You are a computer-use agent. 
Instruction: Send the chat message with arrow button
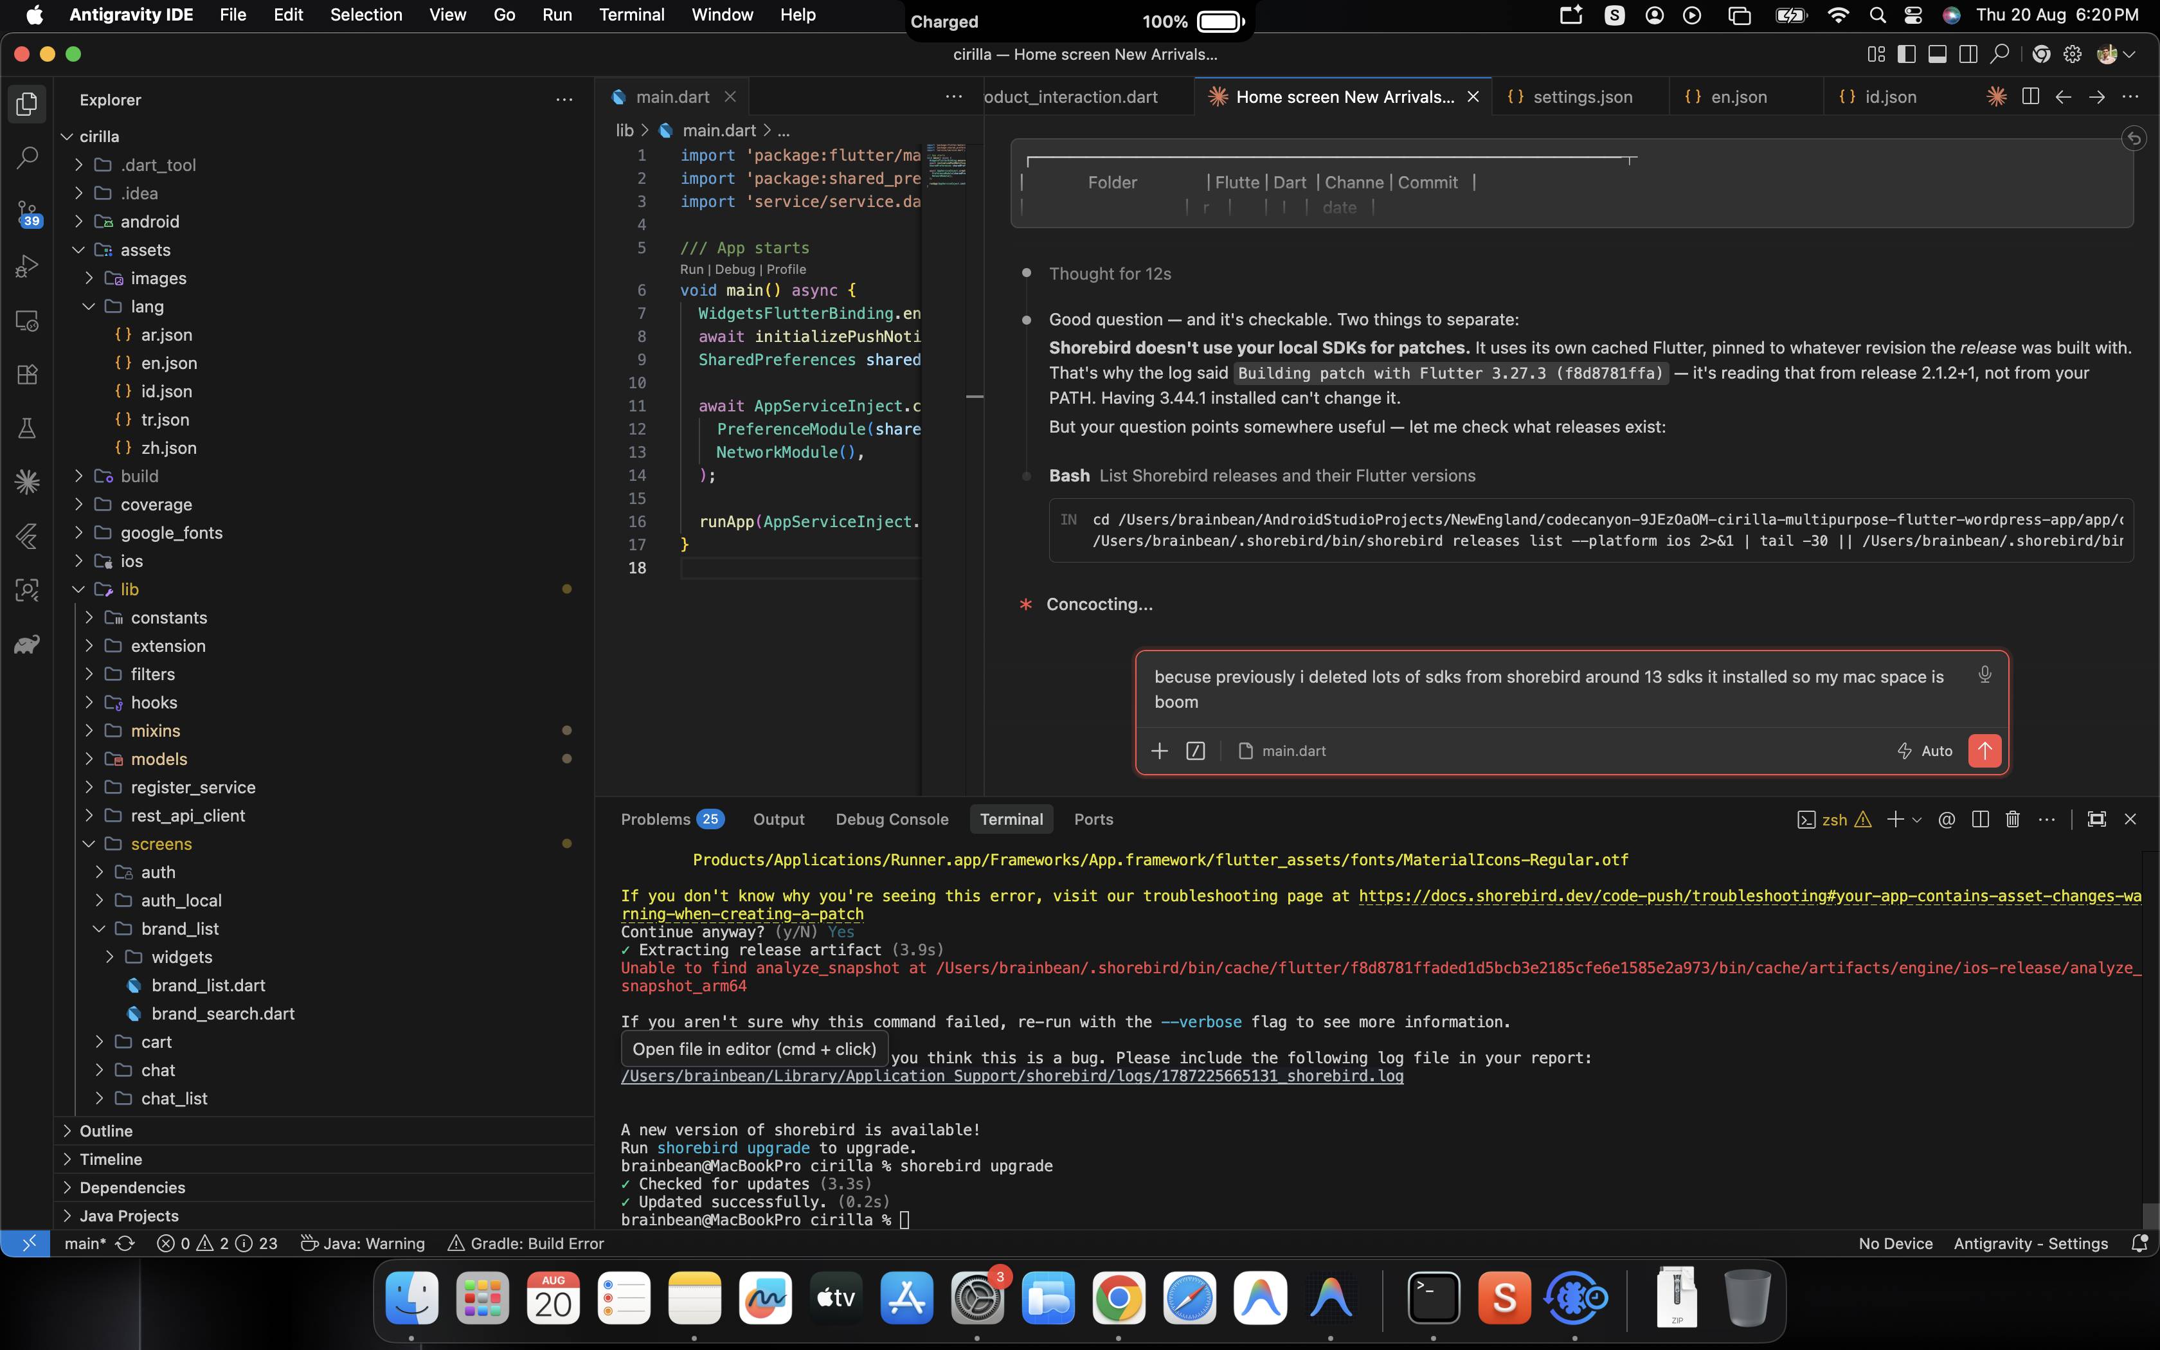1984,751
